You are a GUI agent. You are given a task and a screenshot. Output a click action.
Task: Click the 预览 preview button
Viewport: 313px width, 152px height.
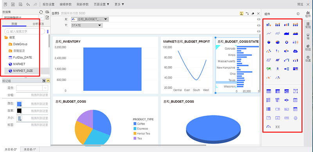click(x=300, y=4)
